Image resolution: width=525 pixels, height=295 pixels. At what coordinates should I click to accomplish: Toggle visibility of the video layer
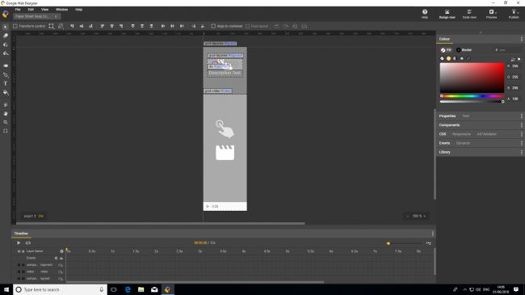tap(19, 272)
